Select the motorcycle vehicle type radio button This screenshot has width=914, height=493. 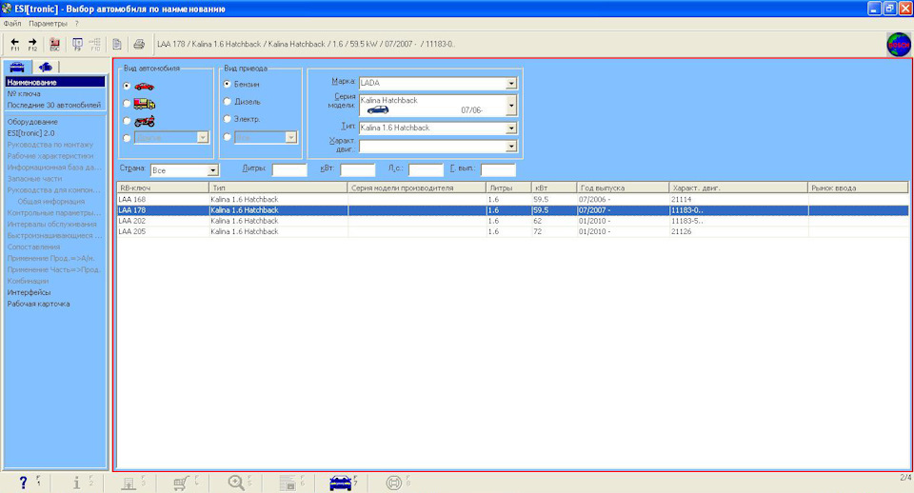pyautogui.click(x=128, y=121)
